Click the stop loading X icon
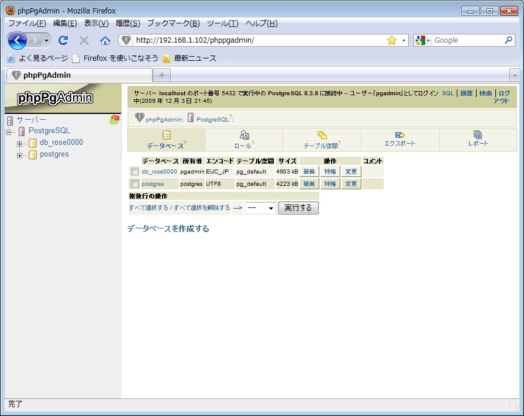Screen dimensions: 524x416 coord(84,41)
